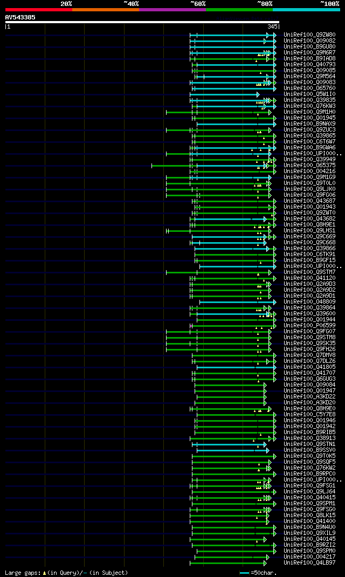345x577 pixels.
Task: Click UniRef100_Q4LB97 label
Action: 309,563
